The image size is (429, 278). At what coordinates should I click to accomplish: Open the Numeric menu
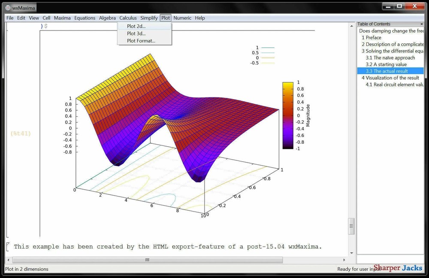182,18
